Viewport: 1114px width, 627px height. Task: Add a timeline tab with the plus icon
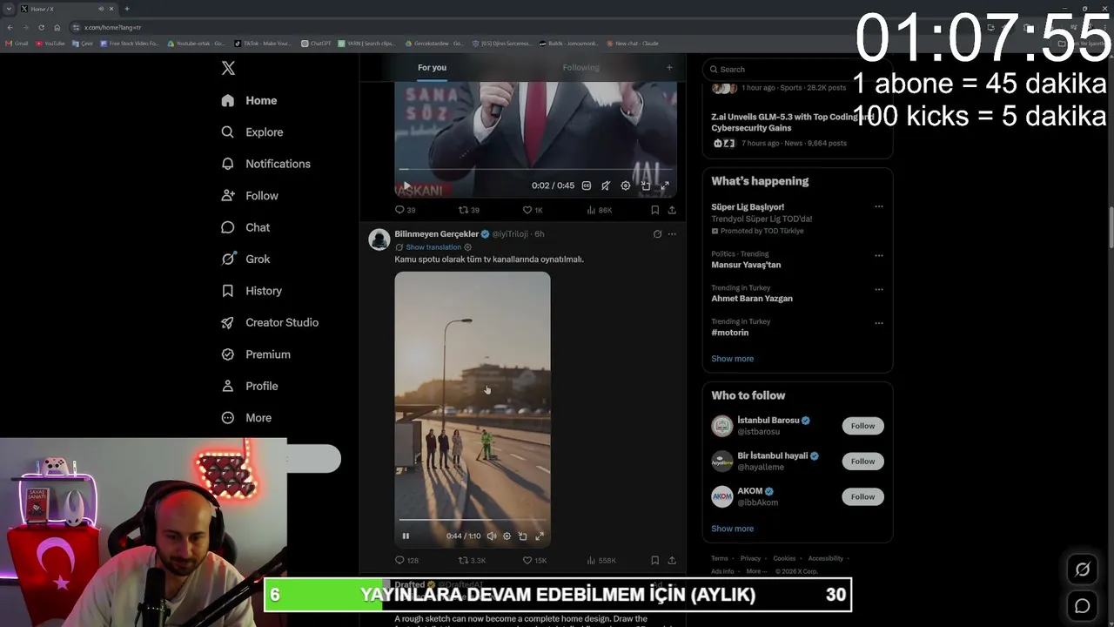669,68
